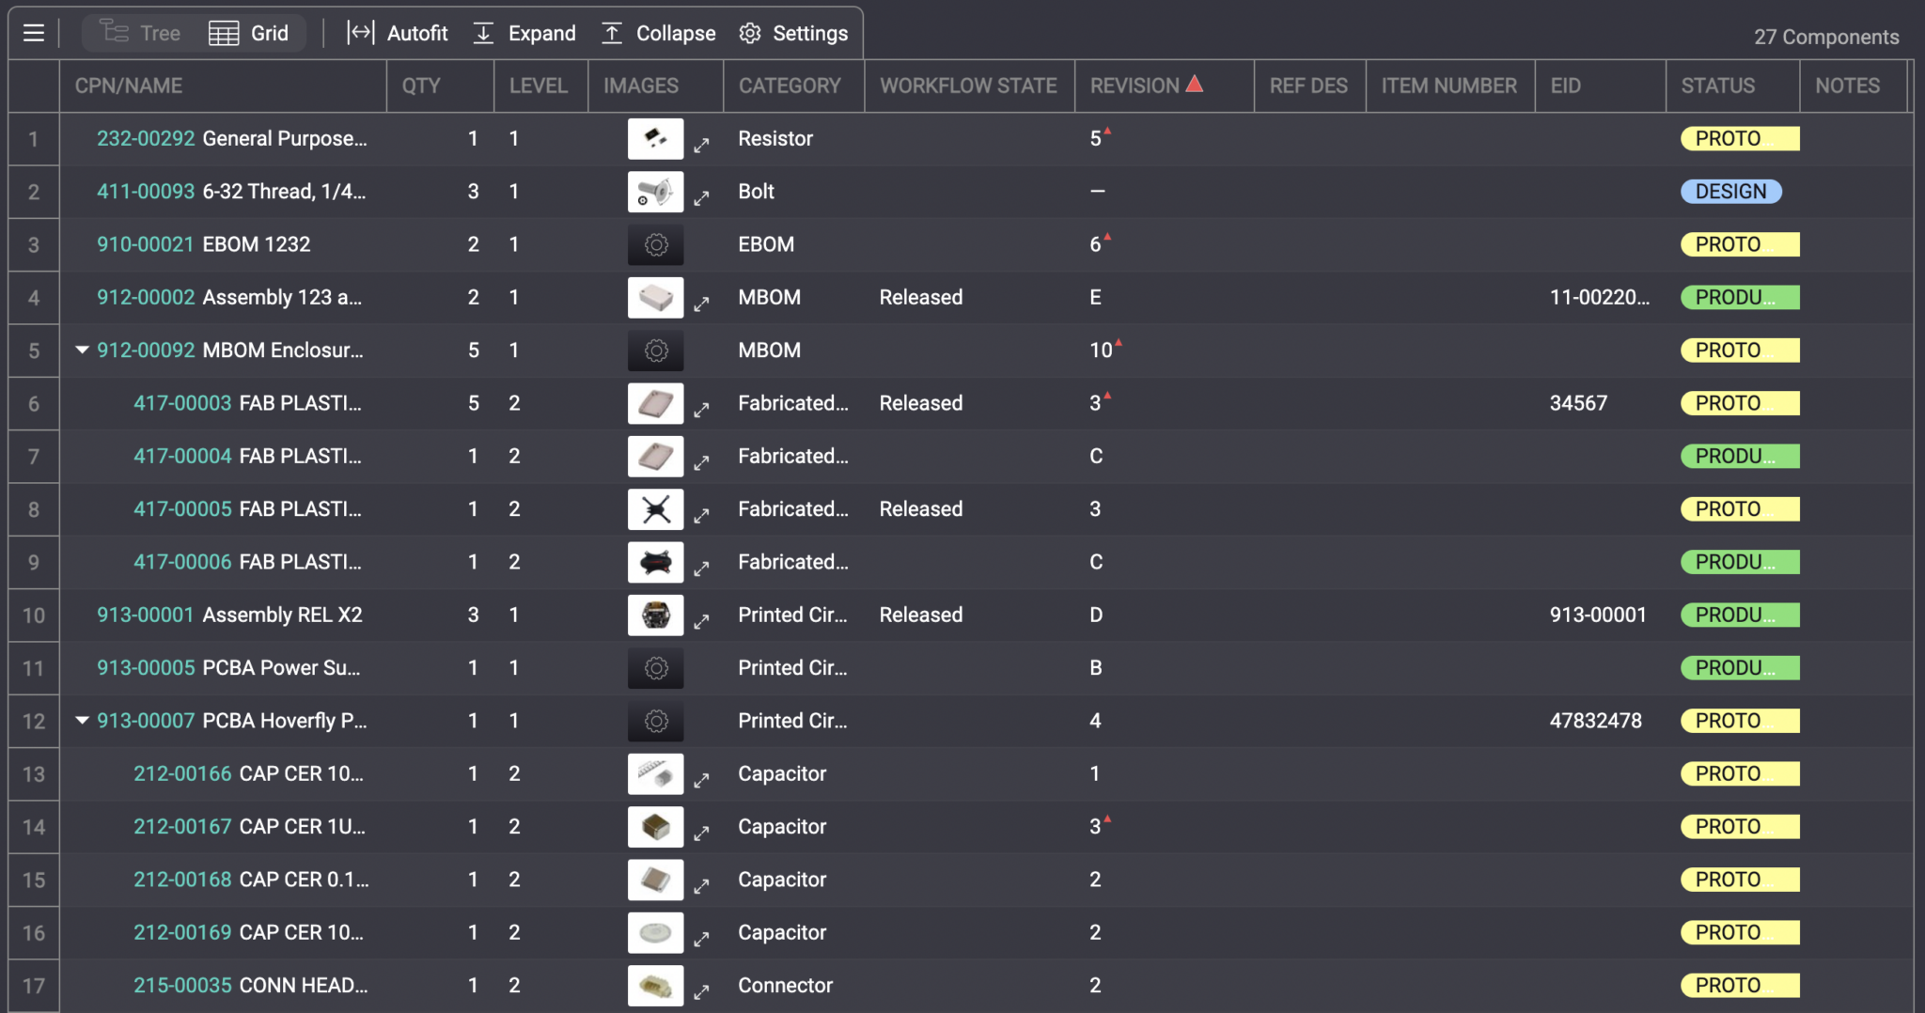
Task: Sort by the STATUS column header
Action: pos(1717,86)
